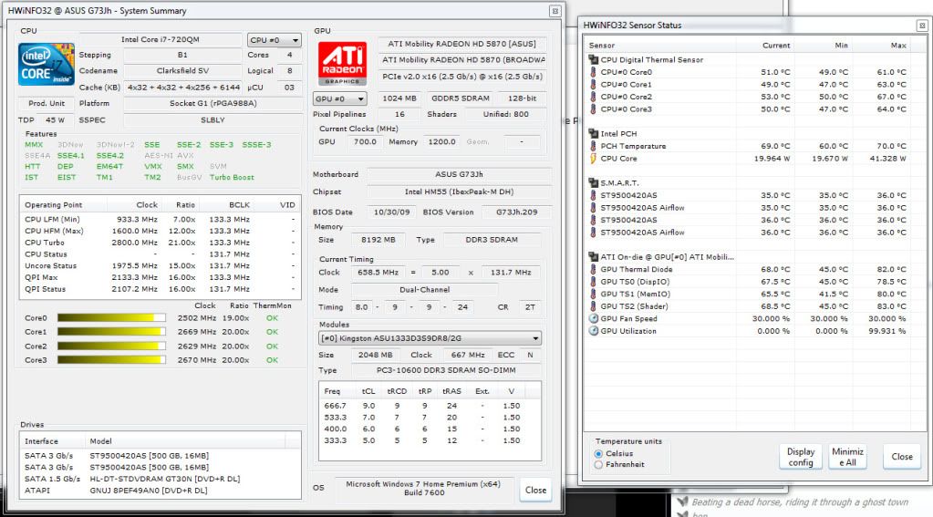The height and width of the screenshot is (517, 933).
Task: Click the QPI Status operating point row
Action: pyautogui.click(x=161, y=289)
